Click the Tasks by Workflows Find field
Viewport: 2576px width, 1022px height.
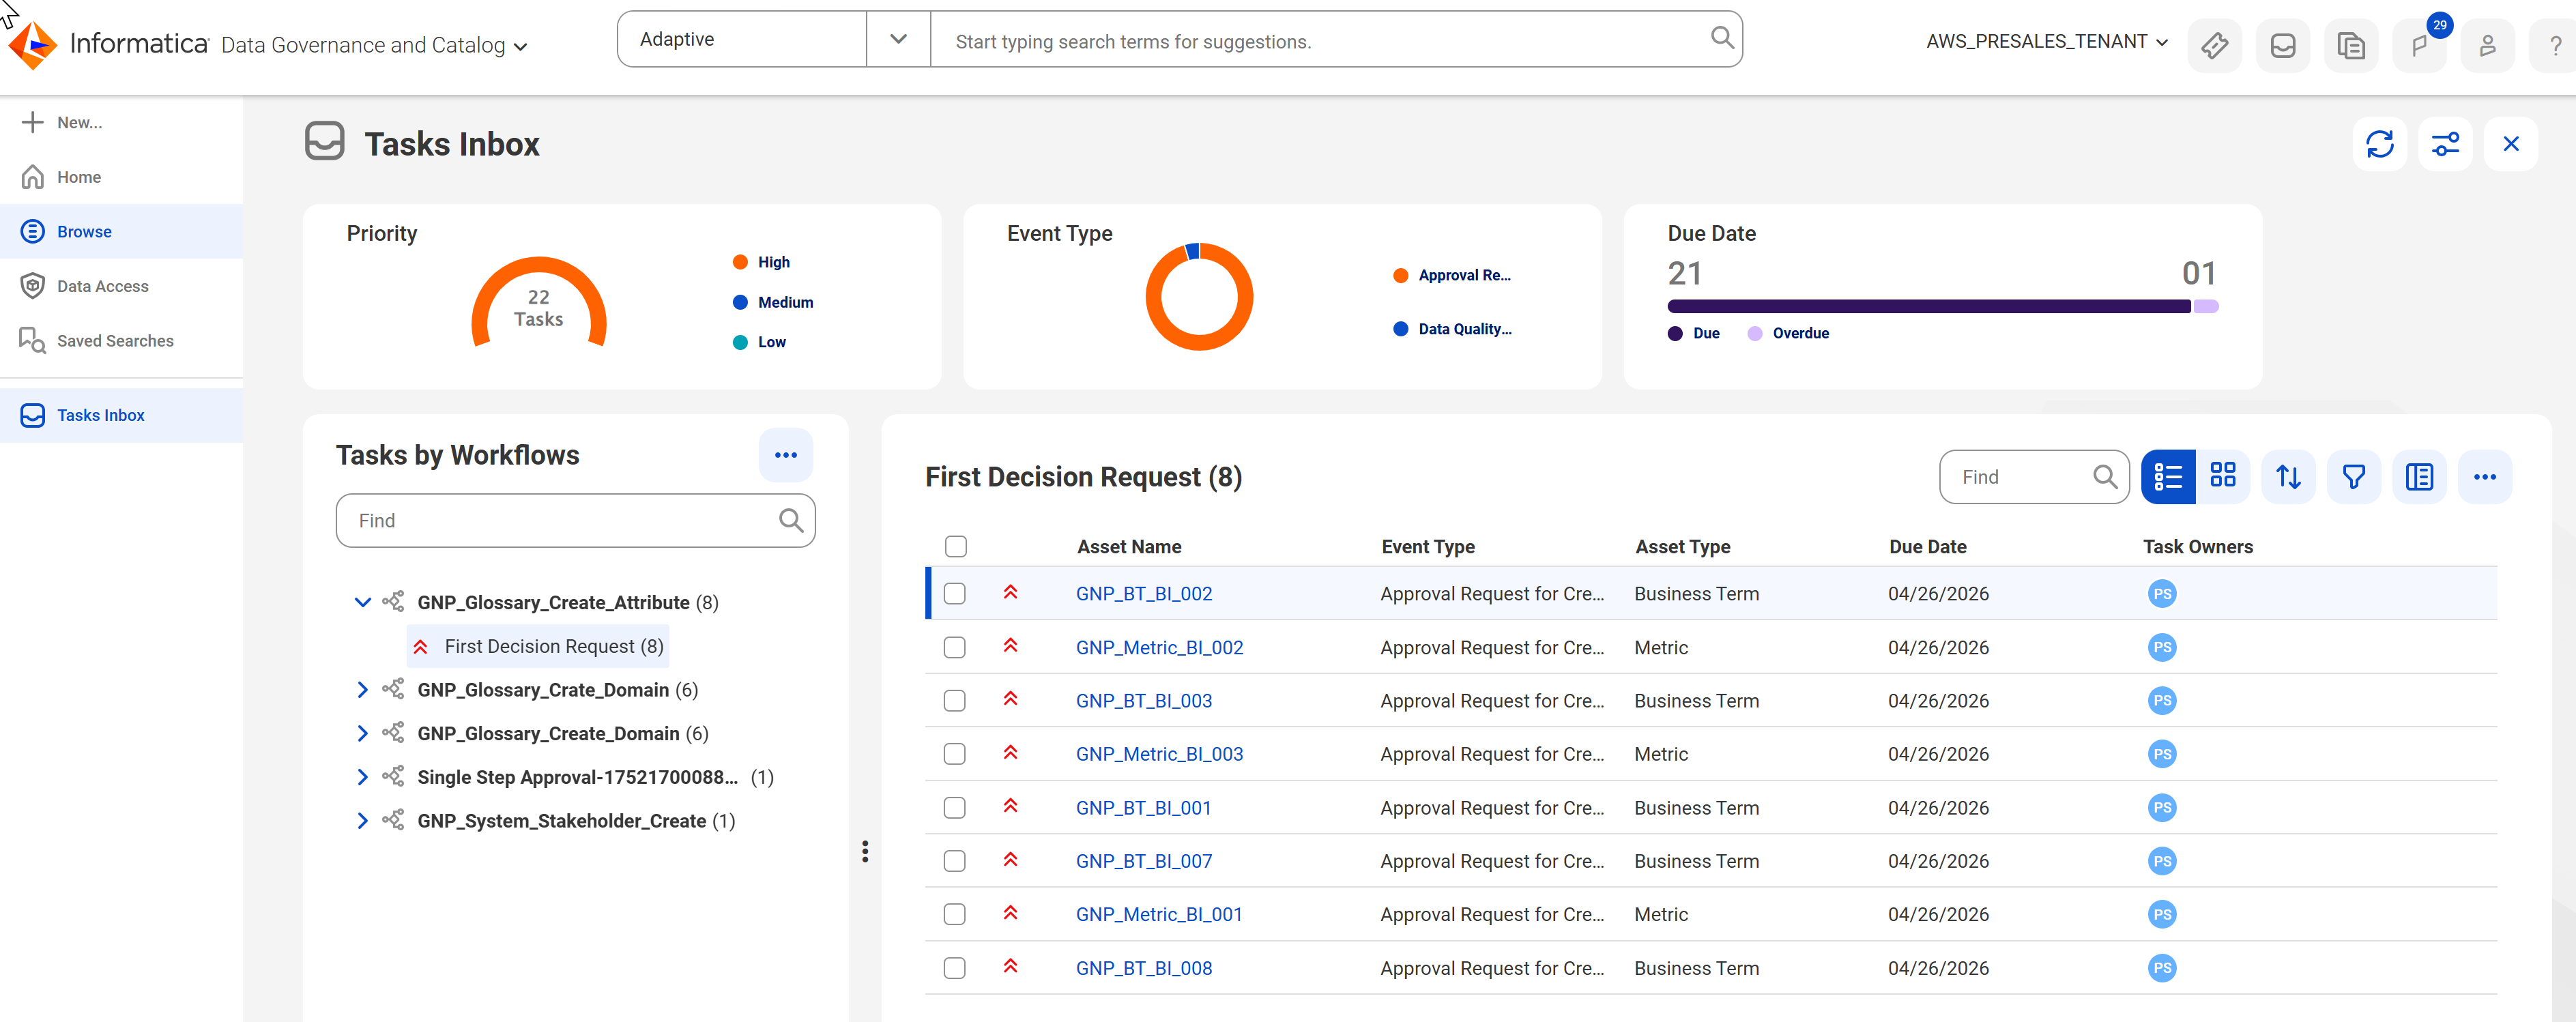tap(576, 520)
